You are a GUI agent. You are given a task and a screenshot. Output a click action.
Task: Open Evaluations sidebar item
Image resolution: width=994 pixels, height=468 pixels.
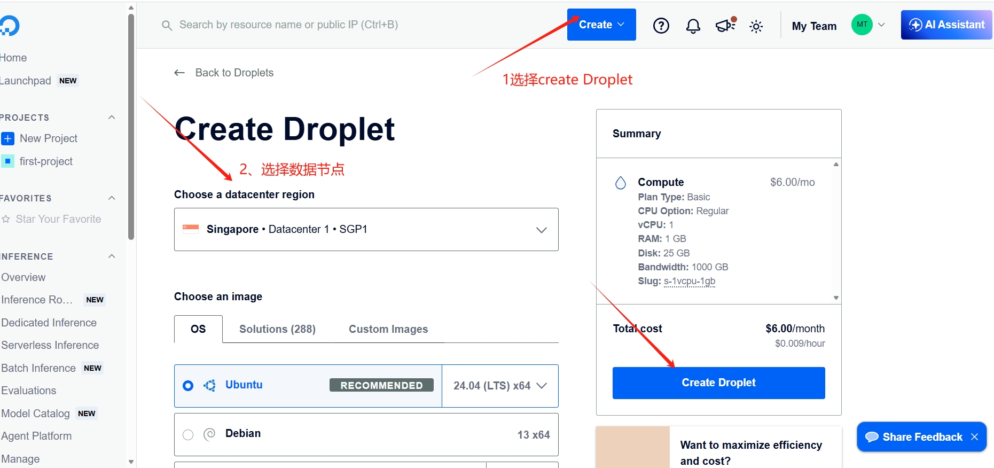point(29,391)
